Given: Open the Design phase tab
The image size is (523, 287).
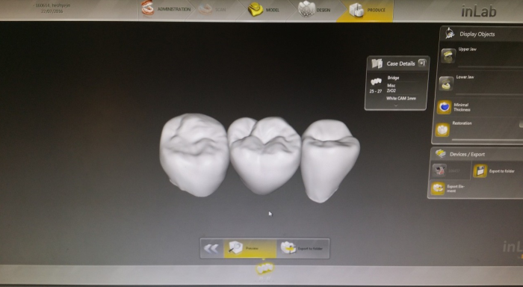Looking at the screenshot, I should click(315, 10).
